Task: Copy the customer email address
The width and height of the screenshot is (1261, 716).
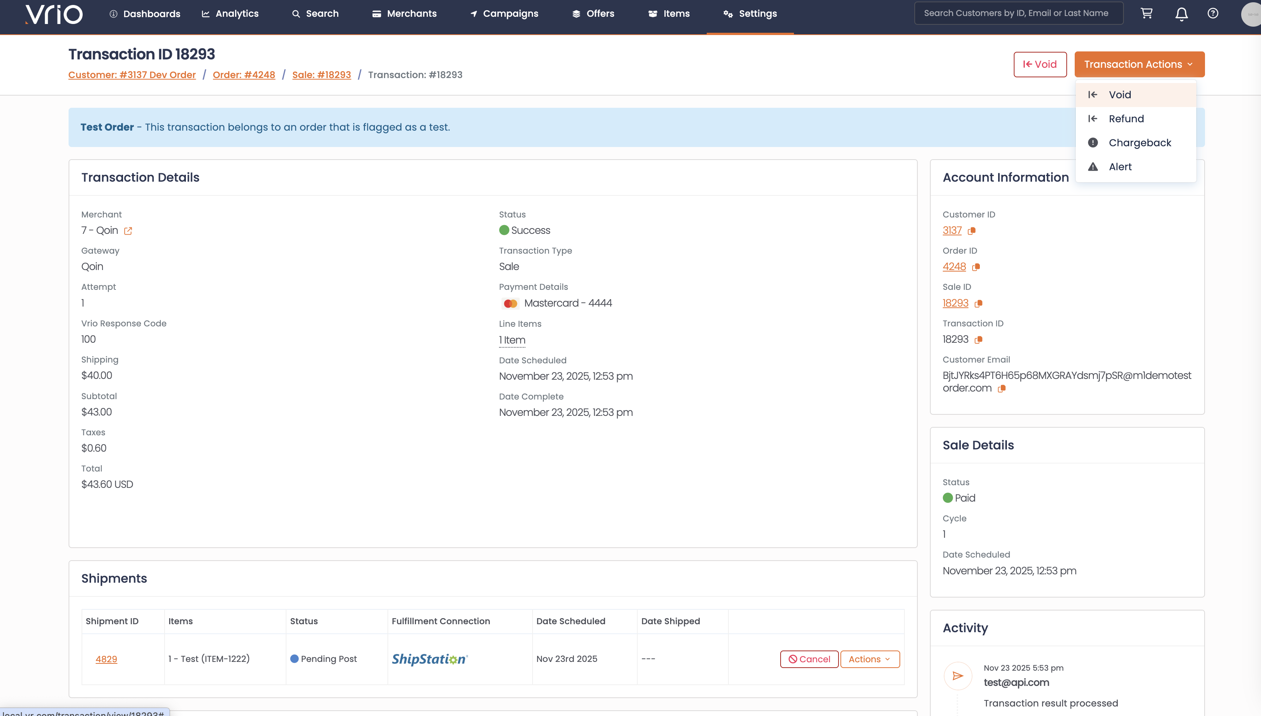Action: [x=1001, y=388]
